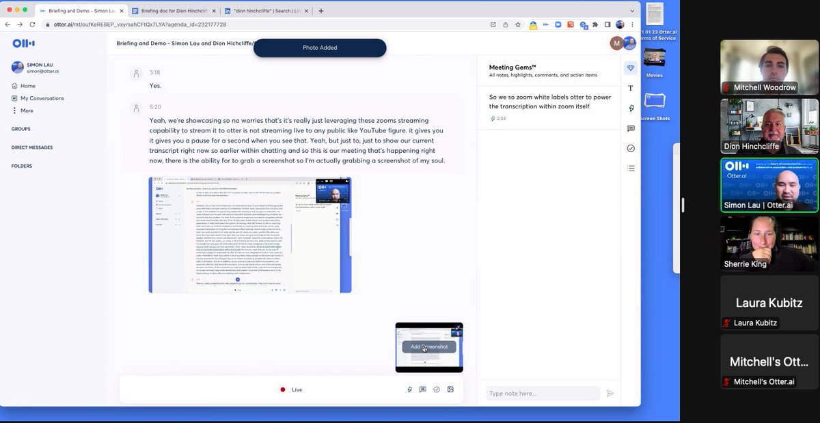
Task: Reload the page
Action: (32, 24)
